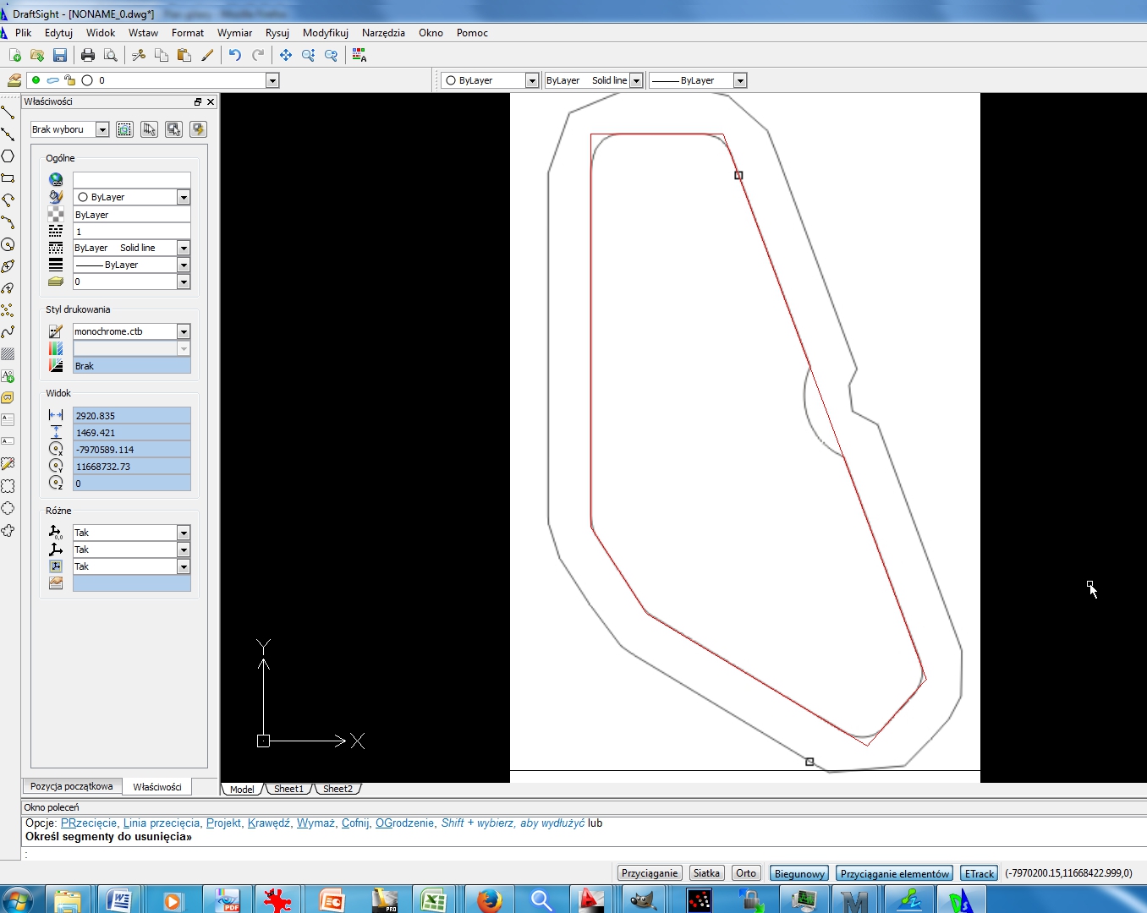Select the Rectangle drawing tool

coord(8,178)
